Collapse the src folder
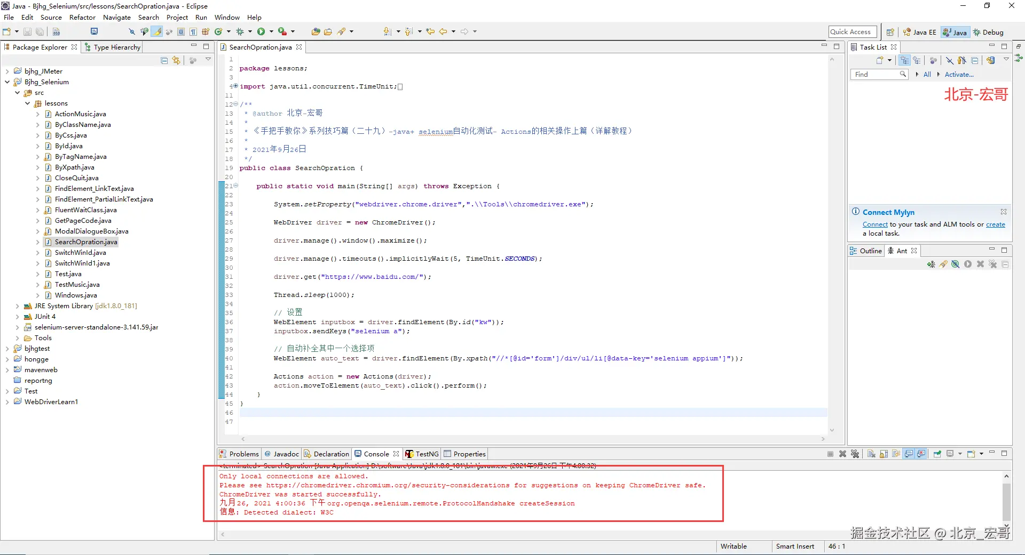Screen dimensions: 1025x555 coord(18,93)
